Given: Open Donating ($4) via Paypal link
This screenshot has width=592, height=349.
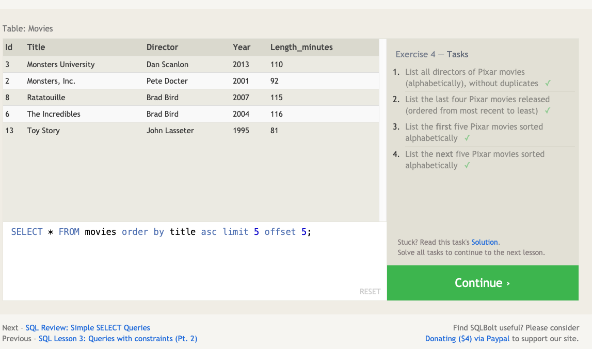Looking at the screenshot, I should click(467, 339).
